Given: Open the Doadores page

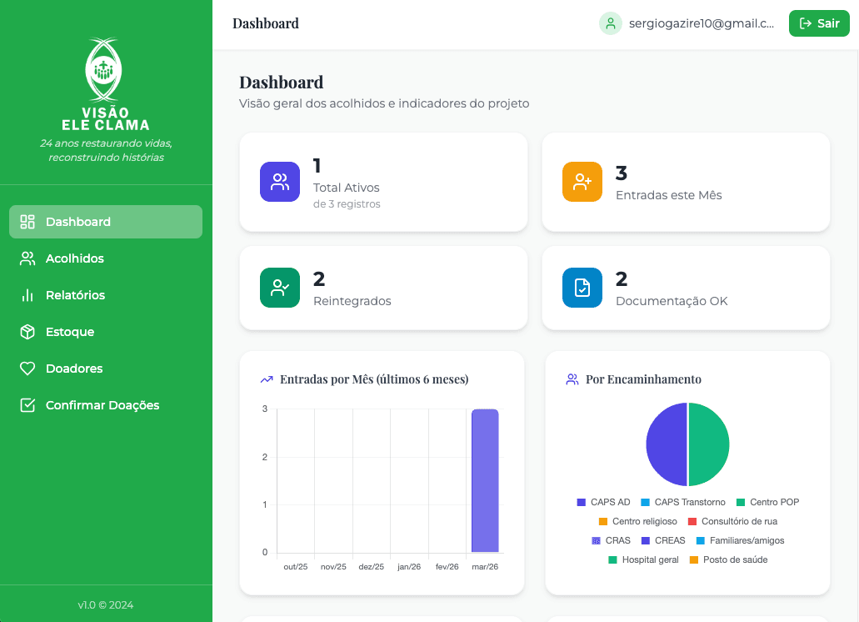Looking at the screenshot, I should click(106, 369).
